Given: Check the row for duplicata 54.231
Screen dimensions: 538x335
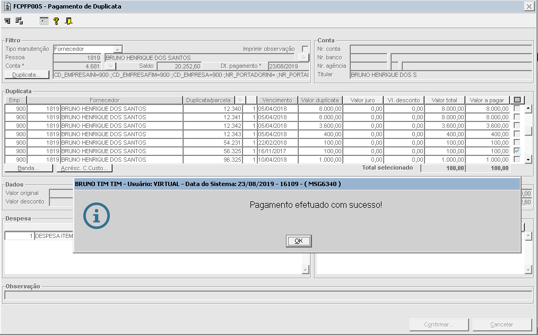Looking at the screenshot, I should pos(517,142).
